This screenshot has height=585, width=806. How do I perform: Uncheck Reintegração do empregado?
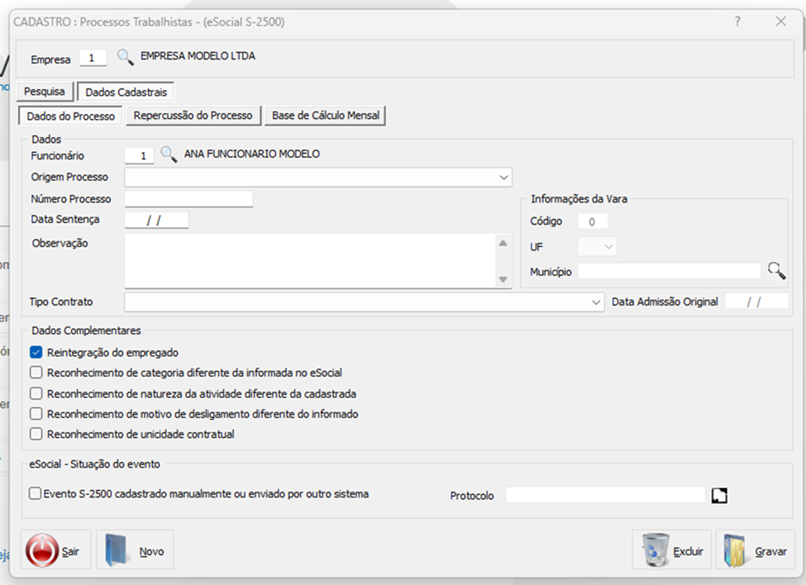point(36,353)
